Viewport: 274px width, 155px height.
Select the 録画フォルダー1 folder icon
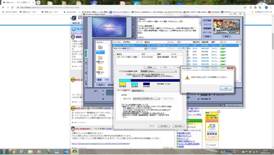tap(100, 47)
